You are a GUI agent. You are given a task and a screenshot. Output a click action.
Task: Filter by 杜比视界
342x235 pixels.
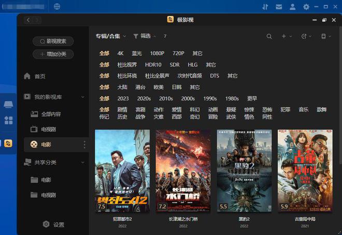127,65
